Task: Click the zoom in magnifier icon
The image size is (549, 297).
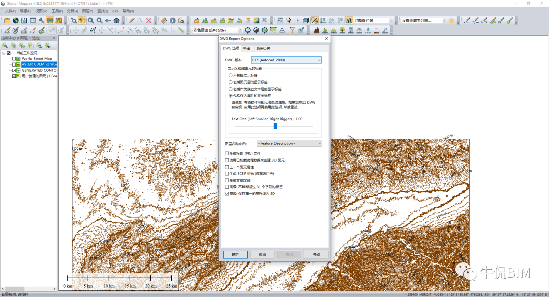Action: [91, 21]
